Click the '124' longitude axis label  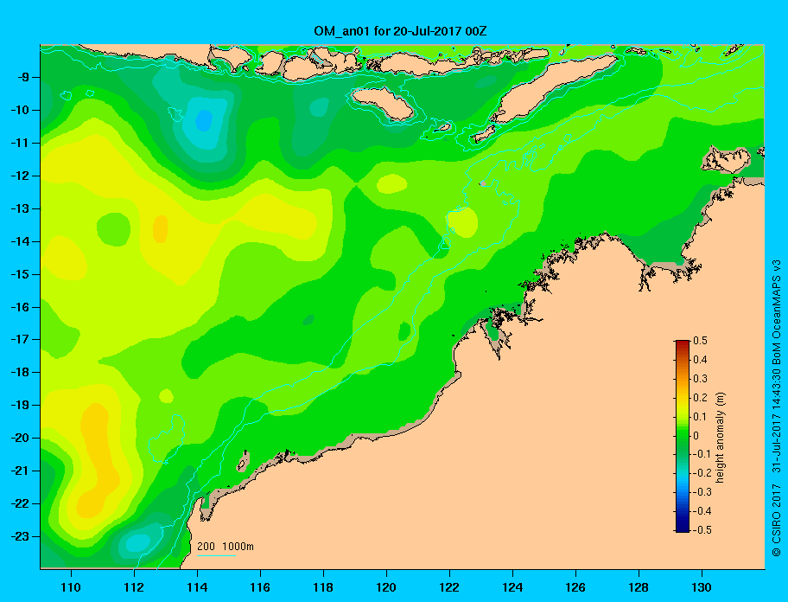pyautogui.click(x=512, y=587)
